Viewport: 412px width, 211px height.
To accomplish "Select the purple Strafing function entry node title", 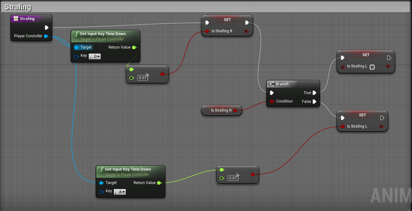I will click(x=27, y=19).
